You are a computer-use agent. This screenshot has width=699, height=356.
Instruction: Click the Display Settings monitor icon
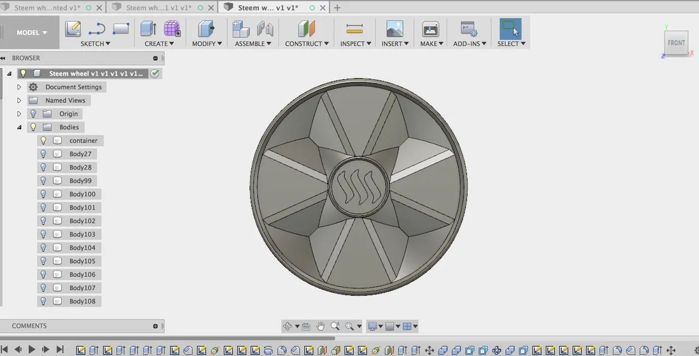click(373, 327)
